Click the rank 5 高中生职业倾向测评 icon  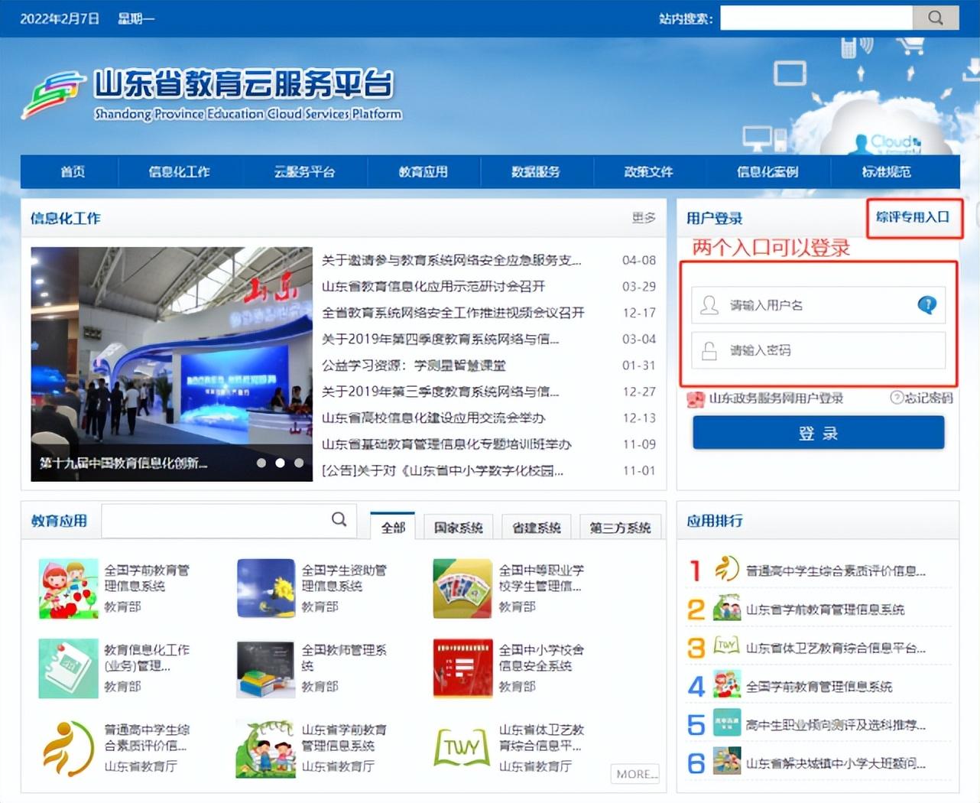[727, 723]
